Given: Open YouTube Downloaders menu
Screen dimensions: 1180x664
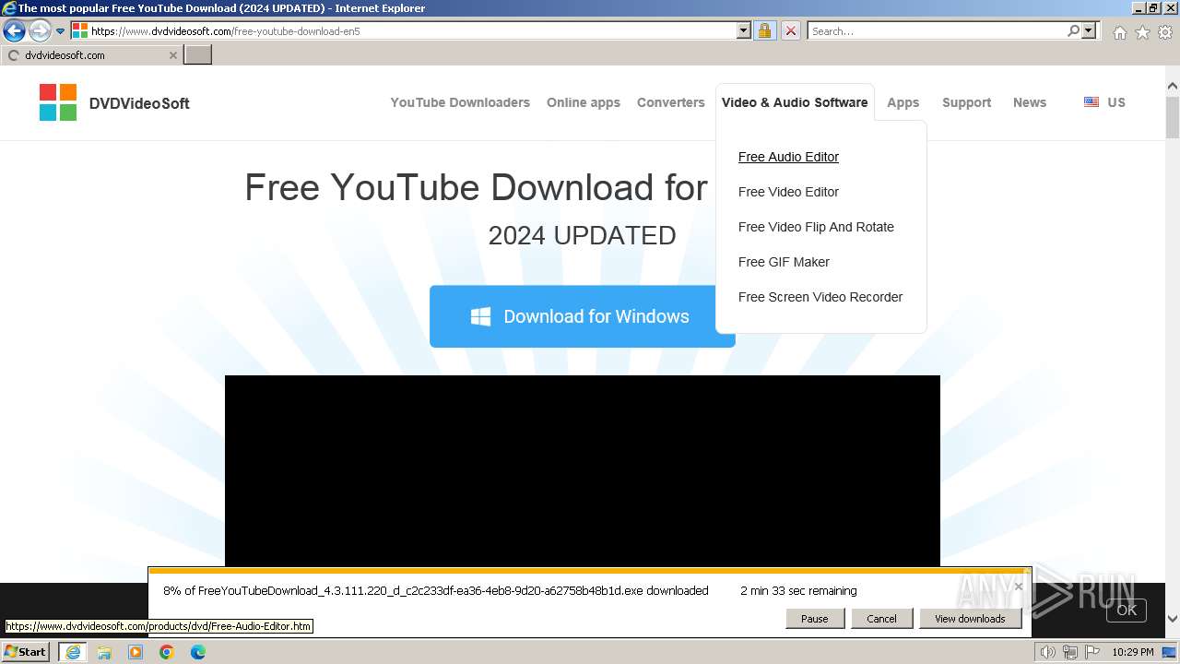Looking at the screenshot, I should pyautogui.click(x=460, y=102).
